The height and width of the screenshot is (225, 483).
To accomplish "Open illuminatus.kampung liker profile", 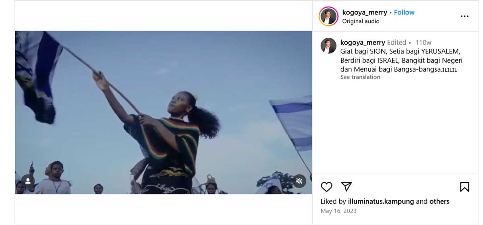I will 381,202.
